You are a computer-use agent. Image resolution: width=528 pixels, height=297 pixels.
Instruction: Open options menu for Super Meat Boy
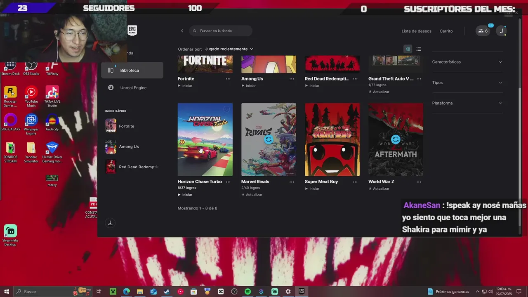(x=355, y=182)
